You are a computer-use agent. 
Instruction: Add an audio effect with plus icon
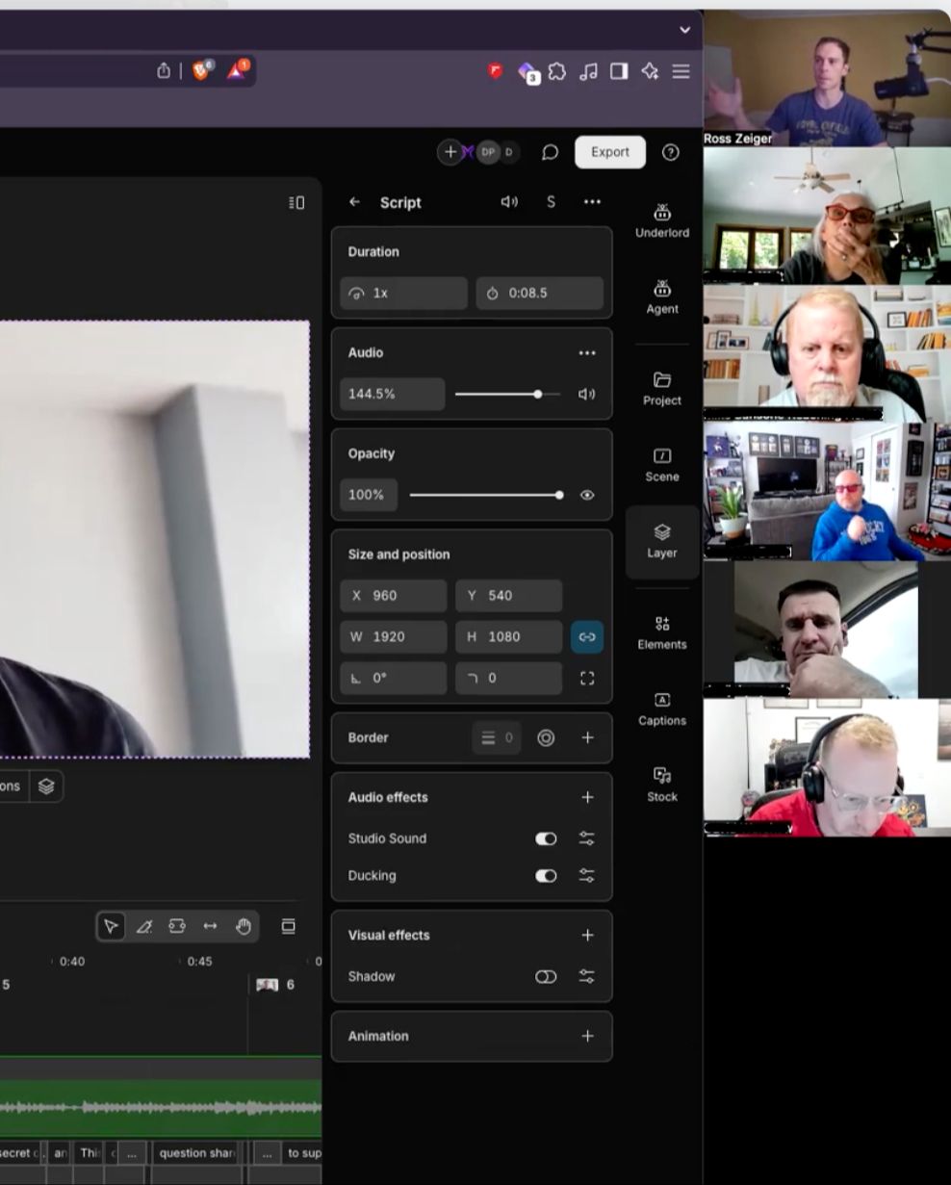(x=587, y=797)
